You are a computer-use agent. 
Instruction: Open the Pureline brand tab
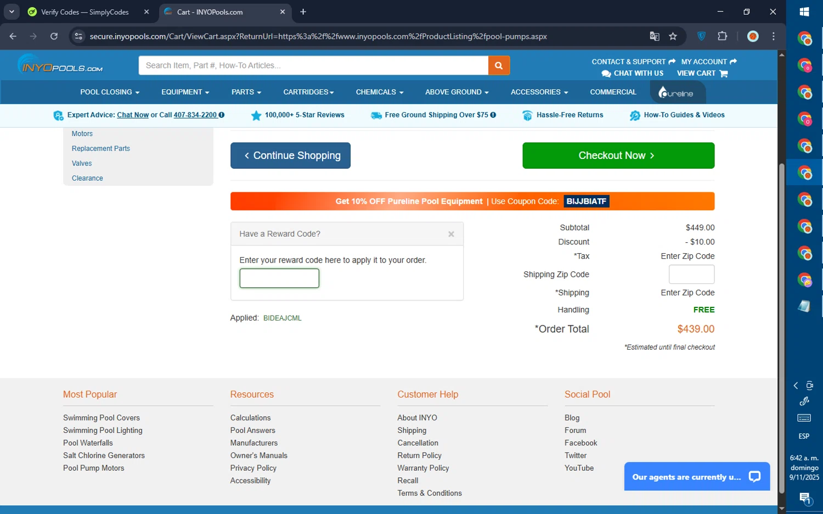coord(678,93)
